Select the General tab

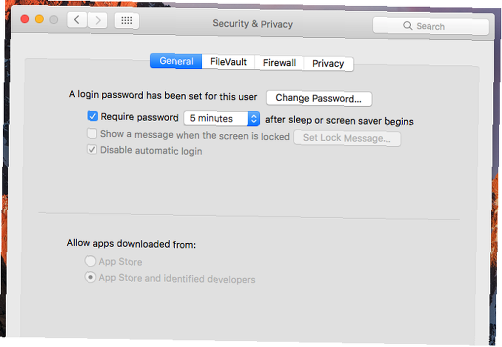click(x=176, y=61)
